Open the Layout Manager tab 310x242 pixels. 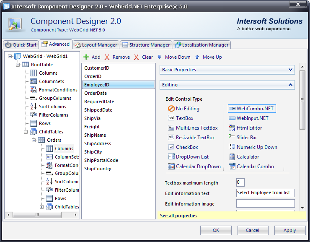pos(96,45)
